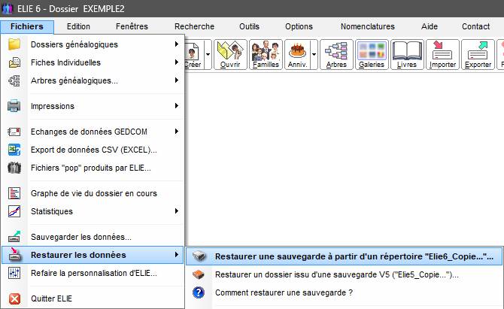
Task: Click the ELIE app icon in title bar
Action: (x=7, y=8)
